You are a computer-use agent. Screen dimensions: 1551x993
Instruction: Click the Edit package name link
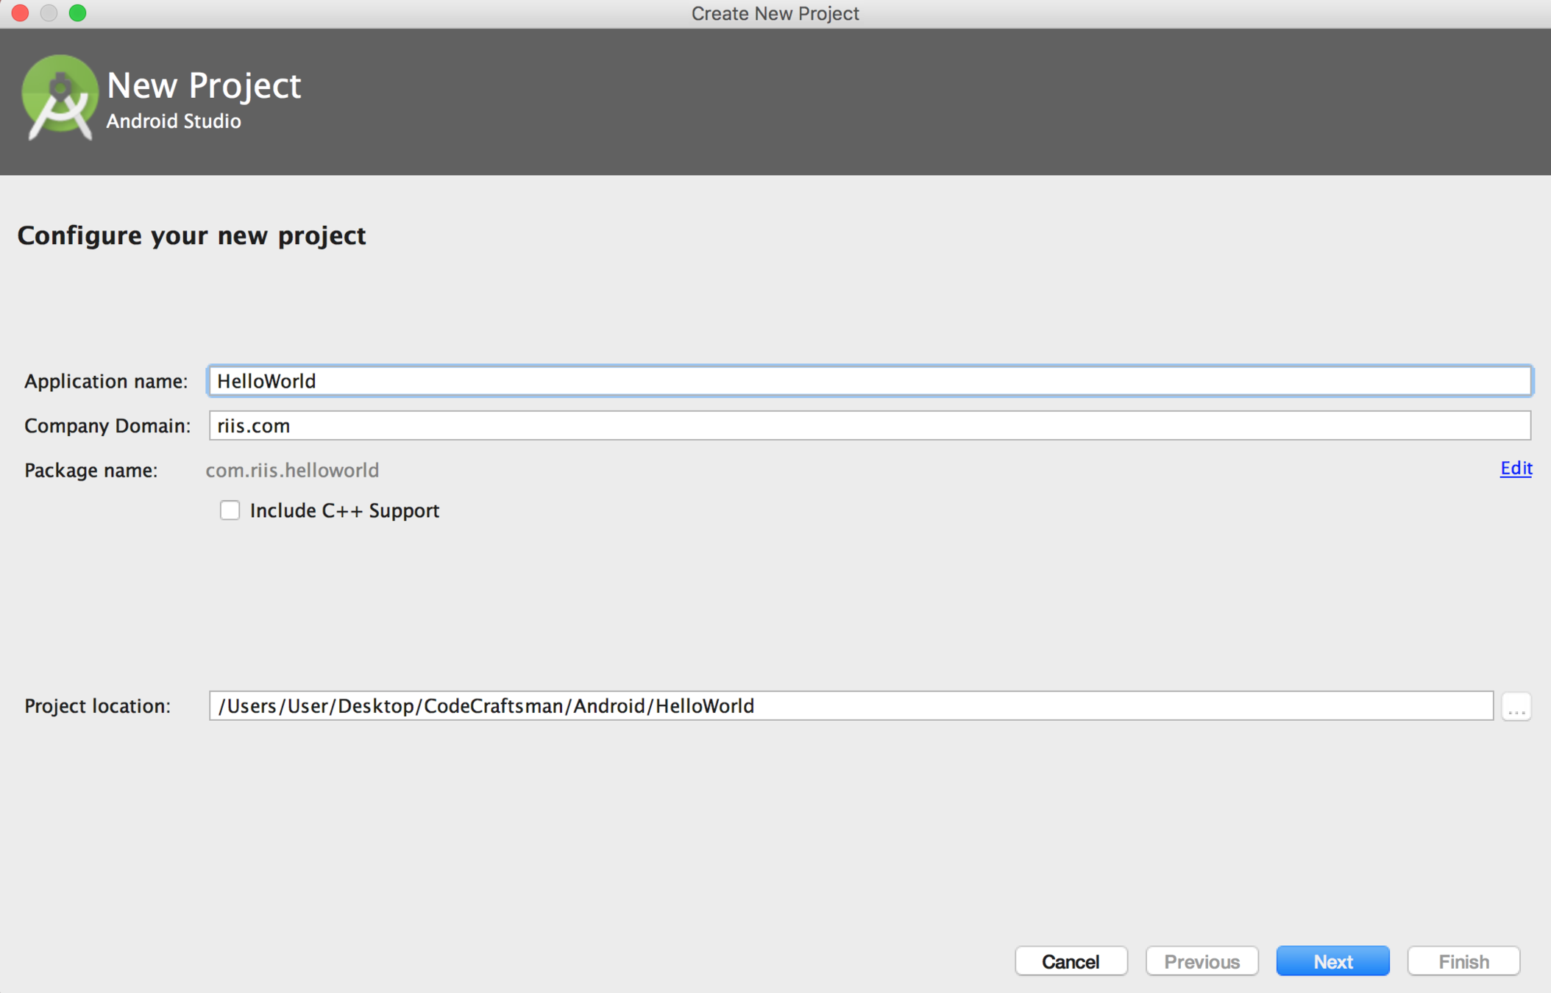pos(1516,469)
